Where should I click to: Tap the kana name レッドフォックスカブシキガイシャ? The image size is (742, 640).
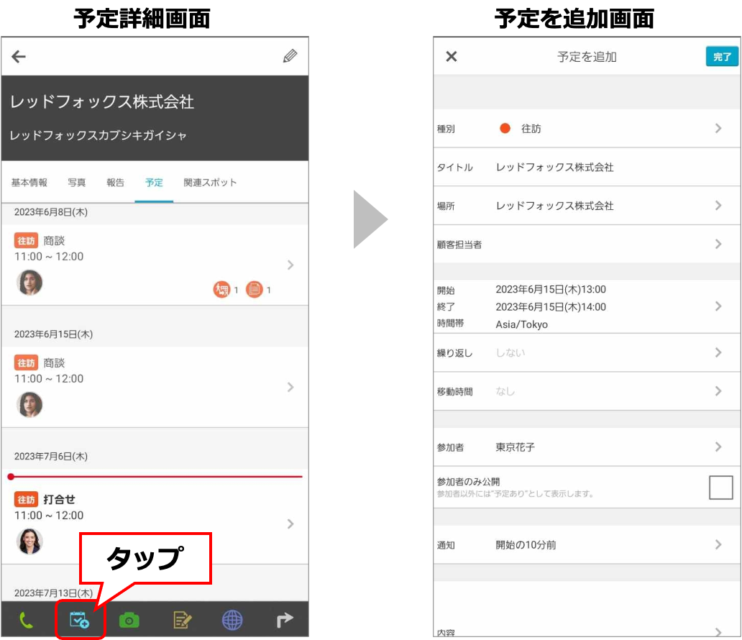click(99, 135)
